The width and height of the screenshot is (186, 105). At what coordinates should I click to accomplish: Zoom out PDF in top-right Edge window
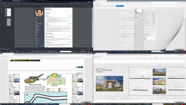coord(132,8)
